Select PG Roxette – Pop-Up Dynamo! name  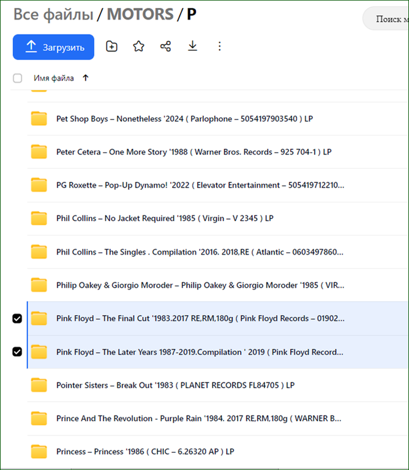click(200, 185)
